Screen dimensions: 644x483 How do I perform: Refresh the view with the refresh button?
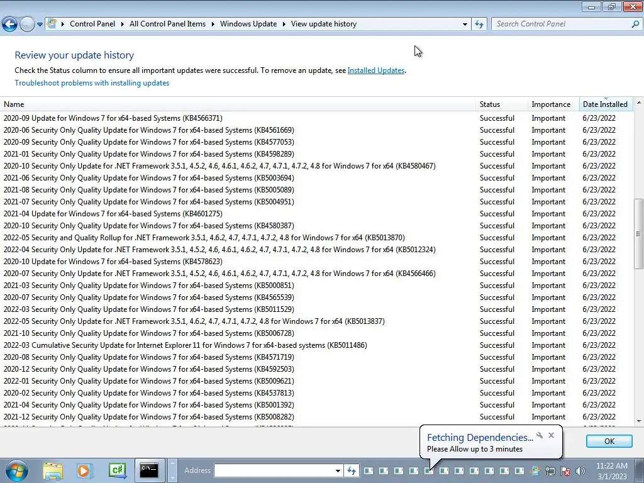pyautogui.click(x=479, y=24)
